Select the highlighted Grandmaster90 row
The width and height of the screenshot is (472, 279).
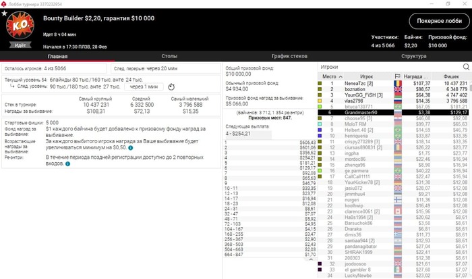[393, 113]
